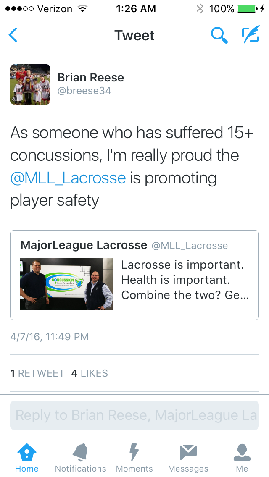Tap Brian Reese's profile picture
Image resolution: width=269 pixels, height=477 pixels.
click(x=30, y=84)
